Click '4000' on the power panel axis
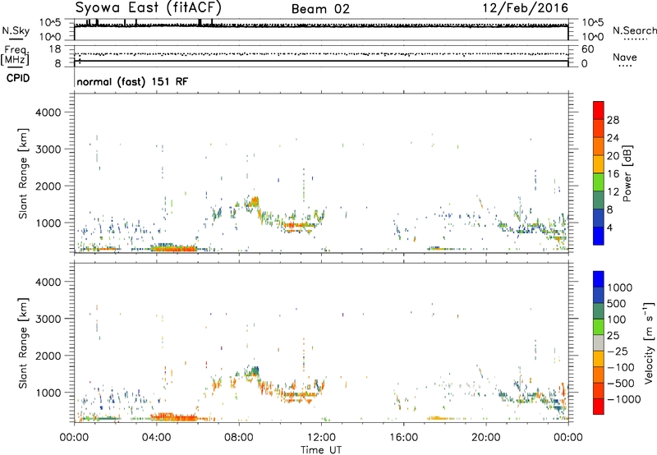This screenshot has width=657, height=455. pyautogui.click(x=48, y=113)
